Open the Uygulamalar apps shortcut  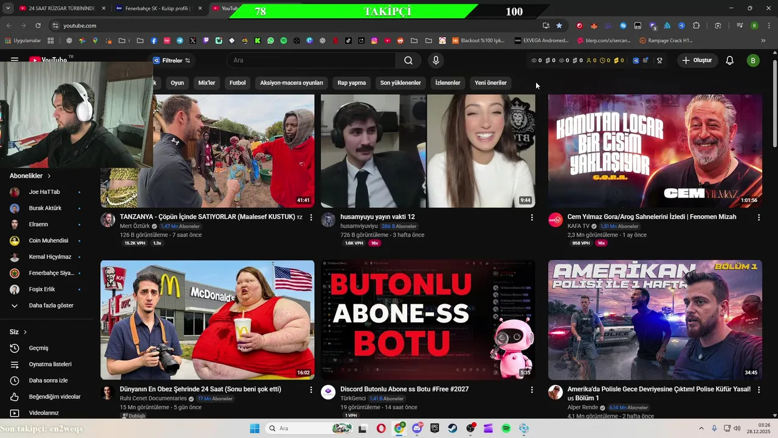point(22,41)
